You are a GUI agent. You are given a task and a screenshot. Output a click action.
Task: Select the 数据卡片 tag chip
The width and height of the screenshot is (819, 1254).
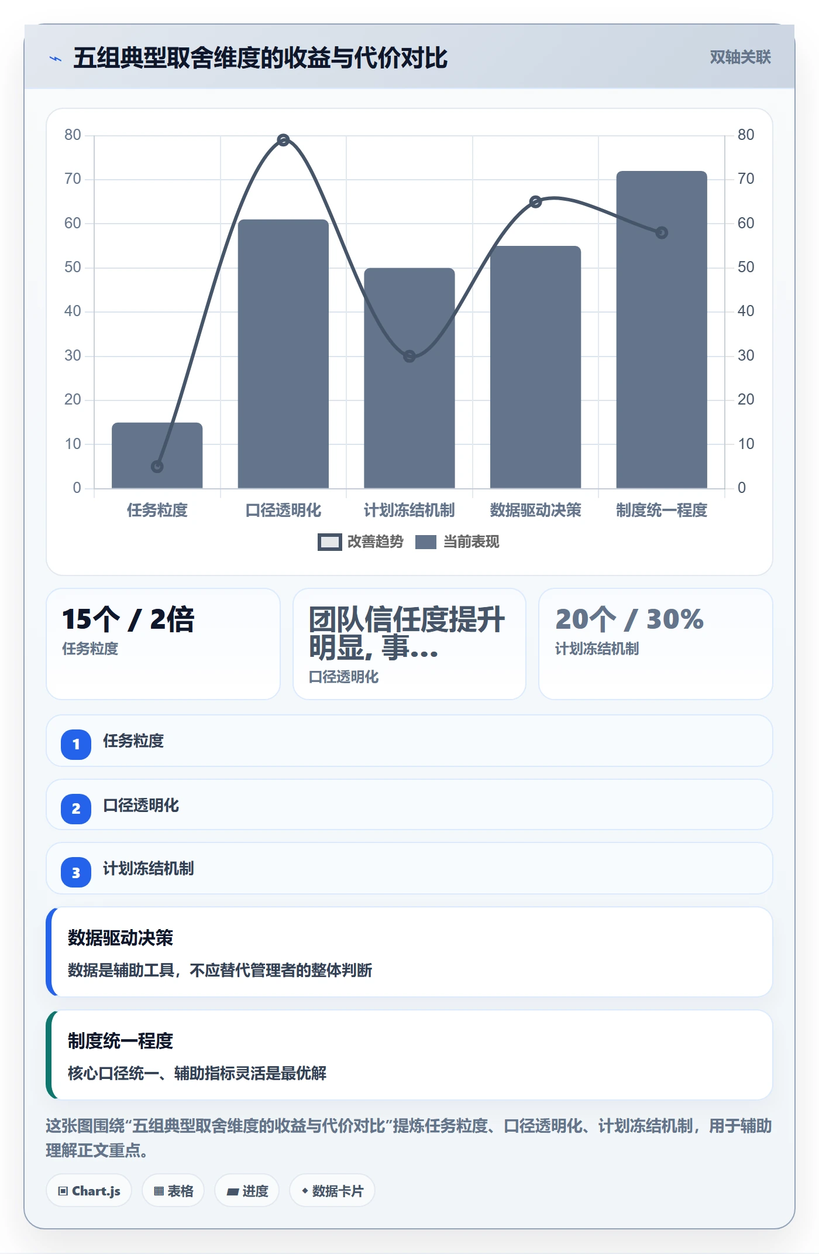click(x=332, y=1190)
